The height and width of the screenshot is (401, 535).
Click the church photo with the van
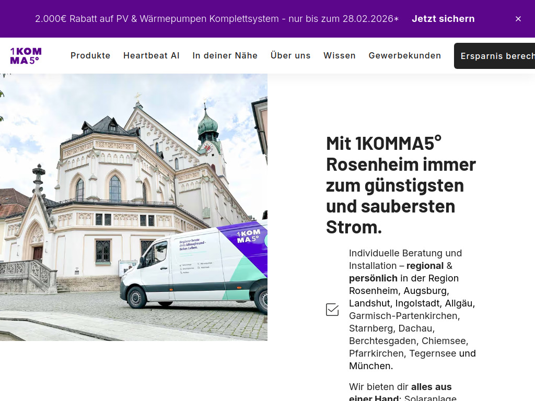[134, 207]
